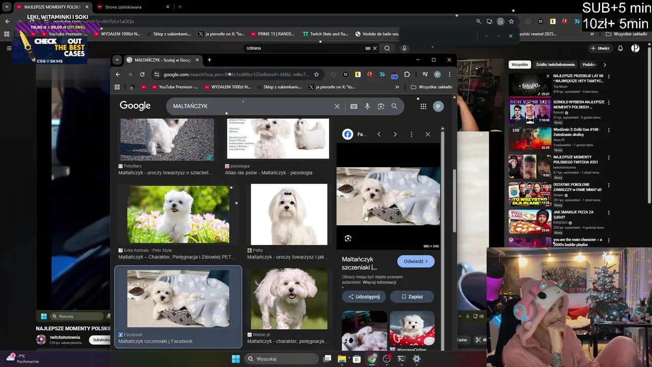This screenshot has width=652, height=367.
Task: Open the YouTube hamburger menu
Action: point(9,48)
